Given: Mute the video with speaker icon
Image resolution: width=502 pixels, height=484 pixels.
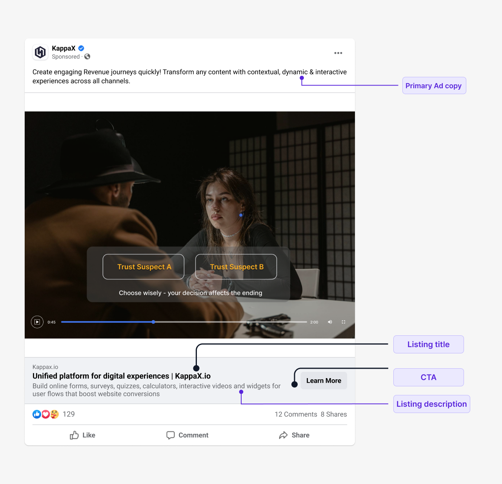Looking at the screenshot, I should [x=330, y=322].
